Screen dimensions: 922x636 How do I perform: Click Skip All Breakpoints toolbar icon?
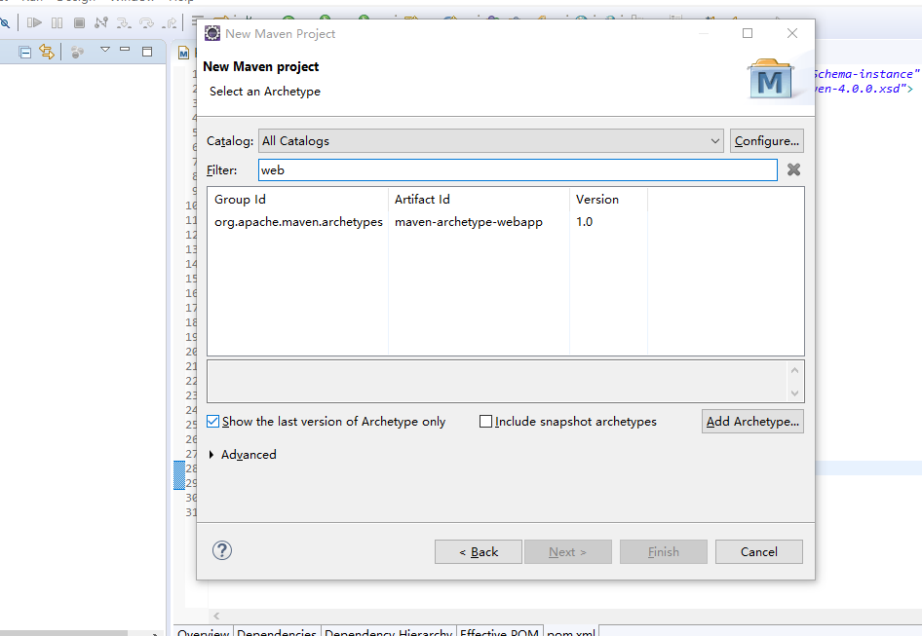[5, 23]
